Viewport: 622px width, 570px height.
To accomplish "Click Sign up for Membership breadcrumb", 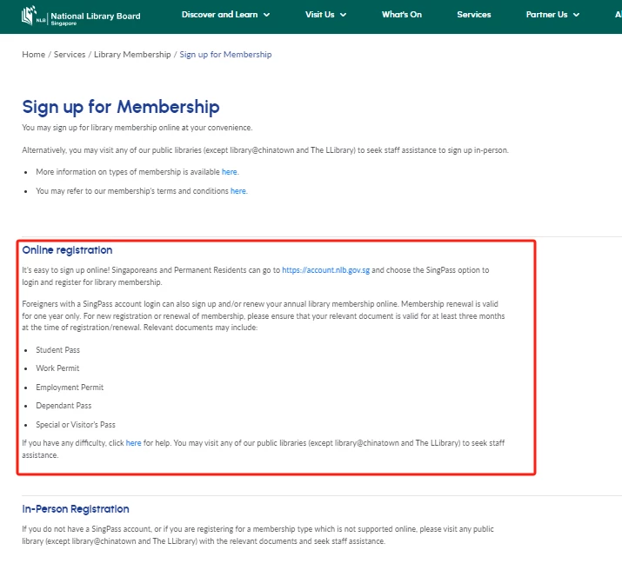I will coord(225,55).
